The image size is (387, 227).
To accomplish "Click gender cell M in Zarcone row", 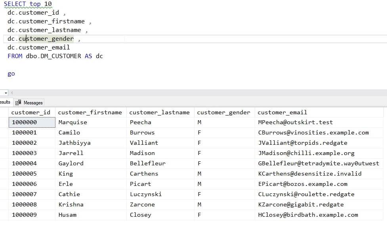I will pos(225,204).
